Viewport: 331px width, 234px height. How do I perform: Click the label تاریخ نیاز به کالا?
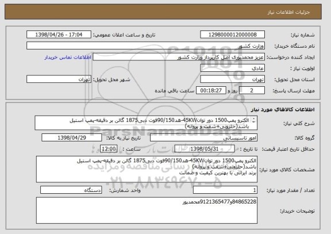pos(124,138)
